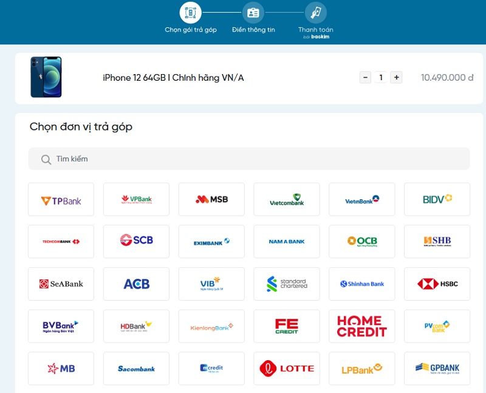Choose the Vietcombank logo tile
This screenshot has height=393, width=486.
tap(287, 200)
